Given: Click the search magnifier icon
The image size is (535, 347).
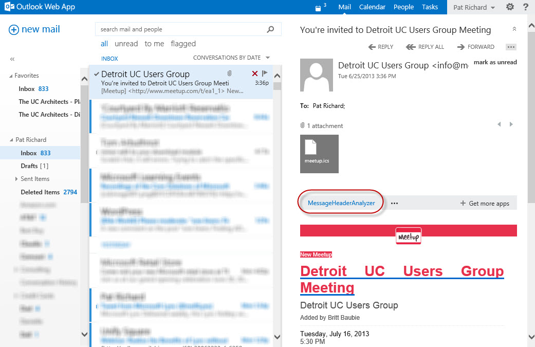Looking at the screenshot, I should pyautogui.click(x=270, y=29).
